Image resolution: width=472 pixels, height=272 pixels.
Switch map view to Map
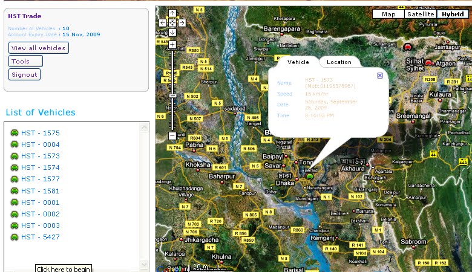coord(388,14)
